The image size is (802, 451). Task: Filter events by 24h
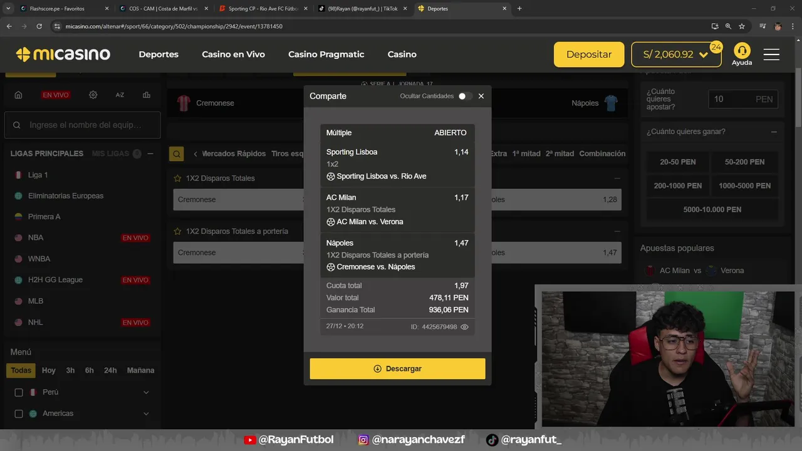[x=110, y=370]
